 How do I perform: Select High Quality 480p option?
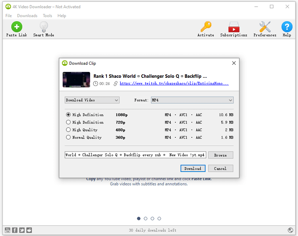[68, 130]
